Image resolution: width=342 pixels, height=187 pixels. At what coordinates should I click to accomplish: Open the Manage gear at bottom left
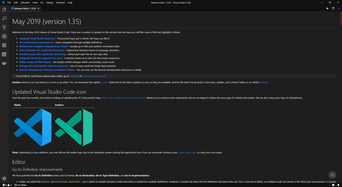tap(4, 178)
